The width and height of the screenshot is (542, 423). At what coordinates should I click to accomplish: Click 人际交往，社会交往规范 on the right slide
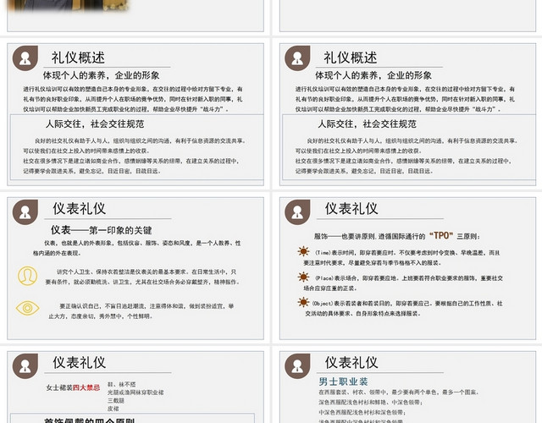click(x=367, y=124)
